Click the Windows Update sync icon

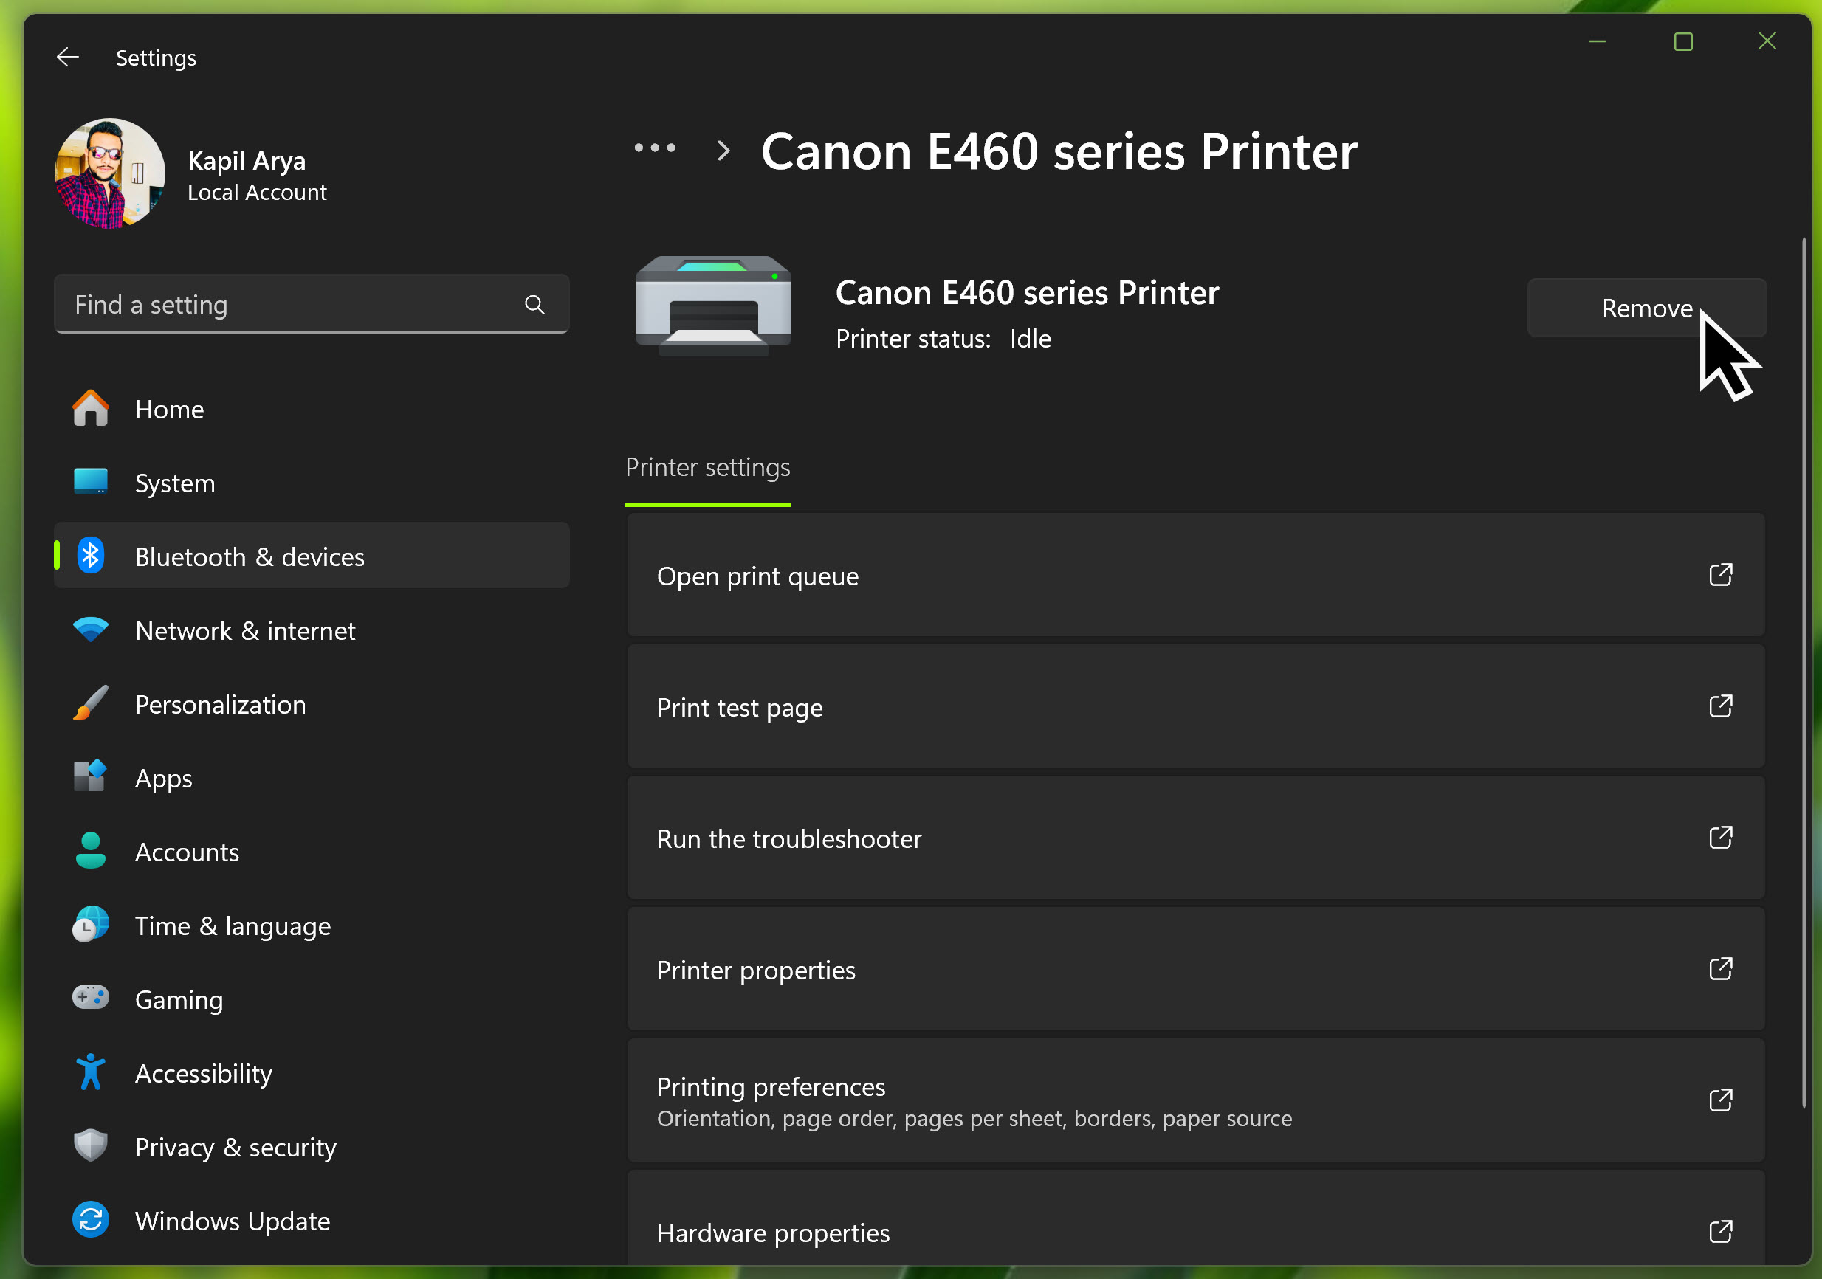(x=91, y=1220)
